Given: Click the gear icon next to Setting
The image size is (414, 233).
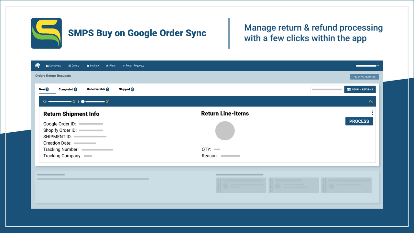Looking at the screenshot, I should point(88,65).
